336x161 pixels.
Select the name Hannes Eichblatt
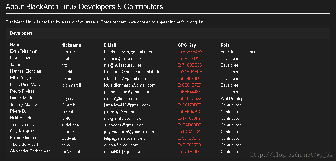click(x=26, y=71)
